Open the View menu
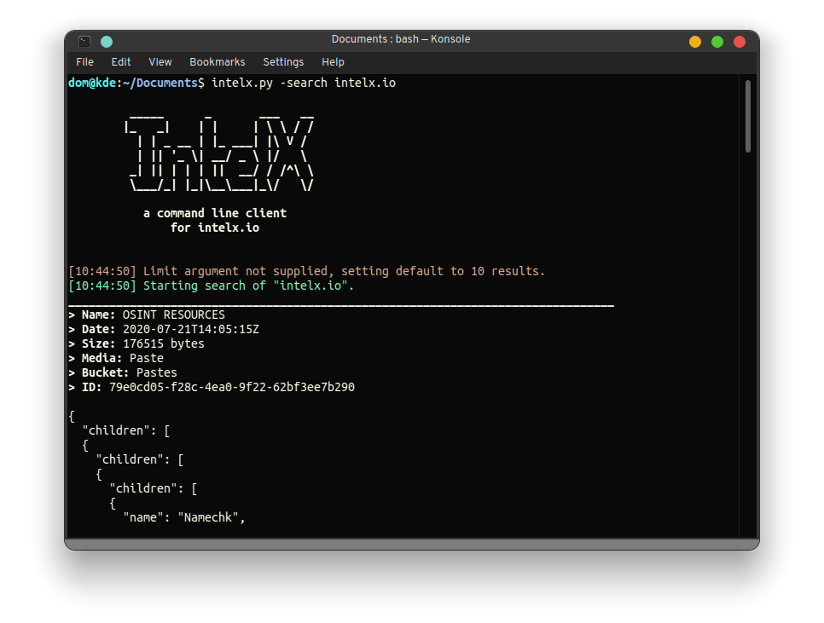 (x=160, y=62)
